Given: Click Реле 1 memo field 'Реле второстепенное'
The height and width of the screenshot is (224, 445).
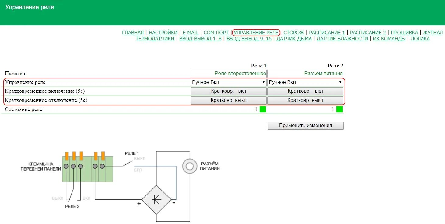Looking at the screenshot, I should pos(229,73).
